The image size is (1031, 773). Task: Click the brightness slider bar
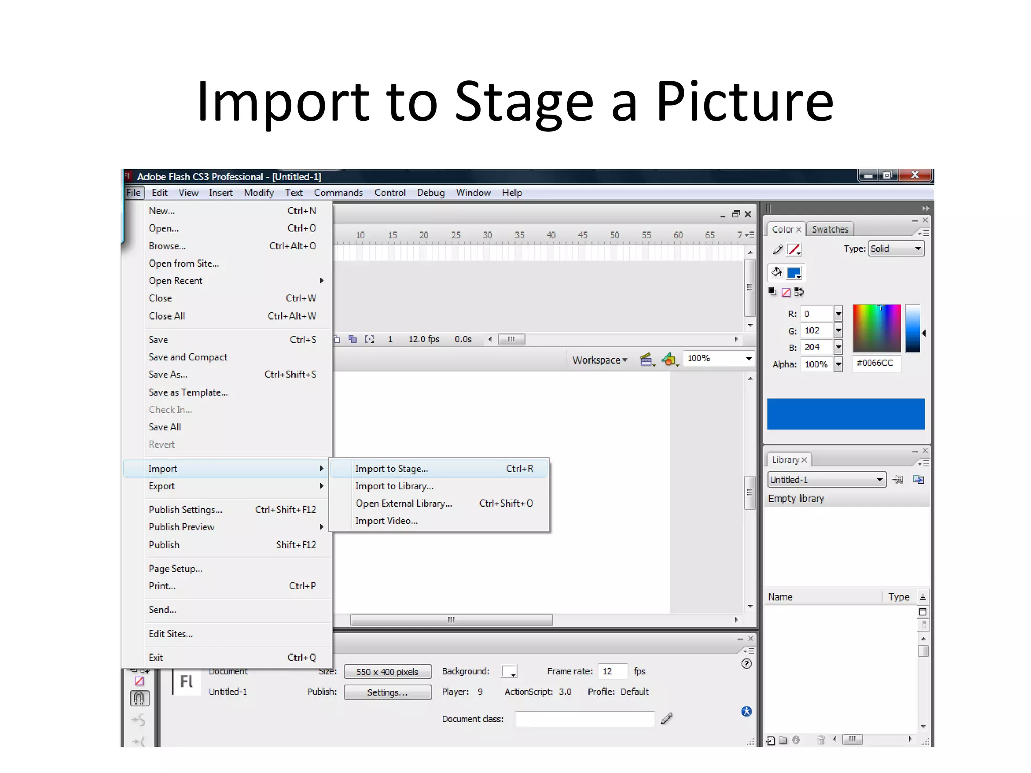click(x=913, y=328)
